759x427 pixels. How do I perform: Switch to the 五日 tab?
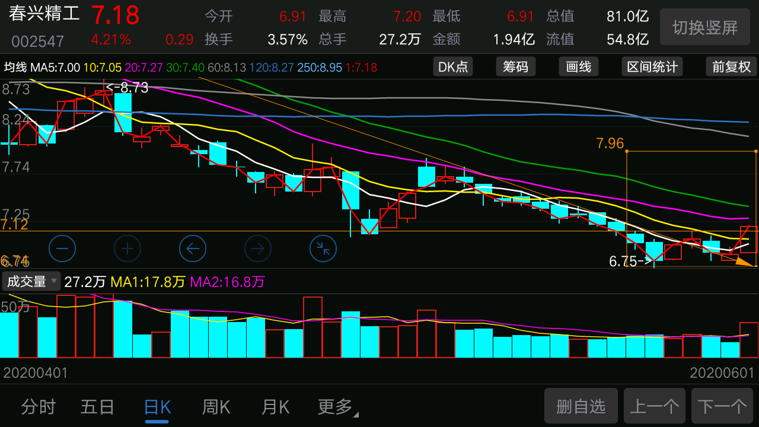pyautogui.click(x=98, y=407)
